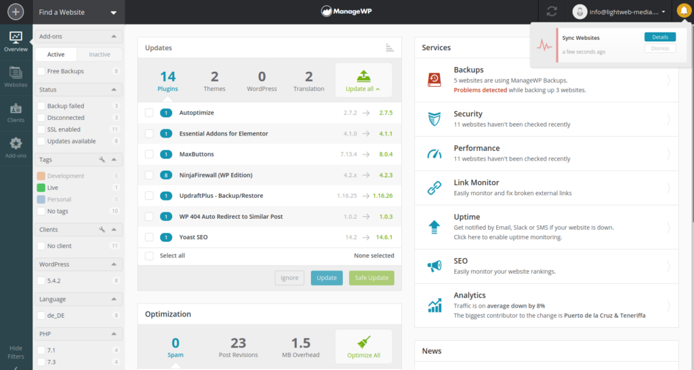Tick the No client checkbox

point(41,246)
